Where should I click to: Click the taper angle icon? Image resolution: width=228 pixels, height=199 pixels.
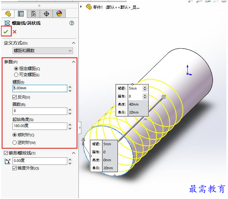[7, 161]
